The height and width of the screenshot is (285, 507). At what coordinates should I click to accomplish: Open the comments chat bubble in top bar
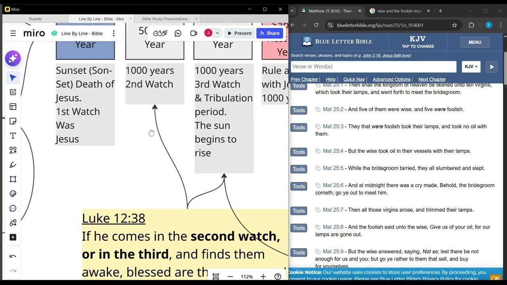pyautogui.click(x=178, y=33)
